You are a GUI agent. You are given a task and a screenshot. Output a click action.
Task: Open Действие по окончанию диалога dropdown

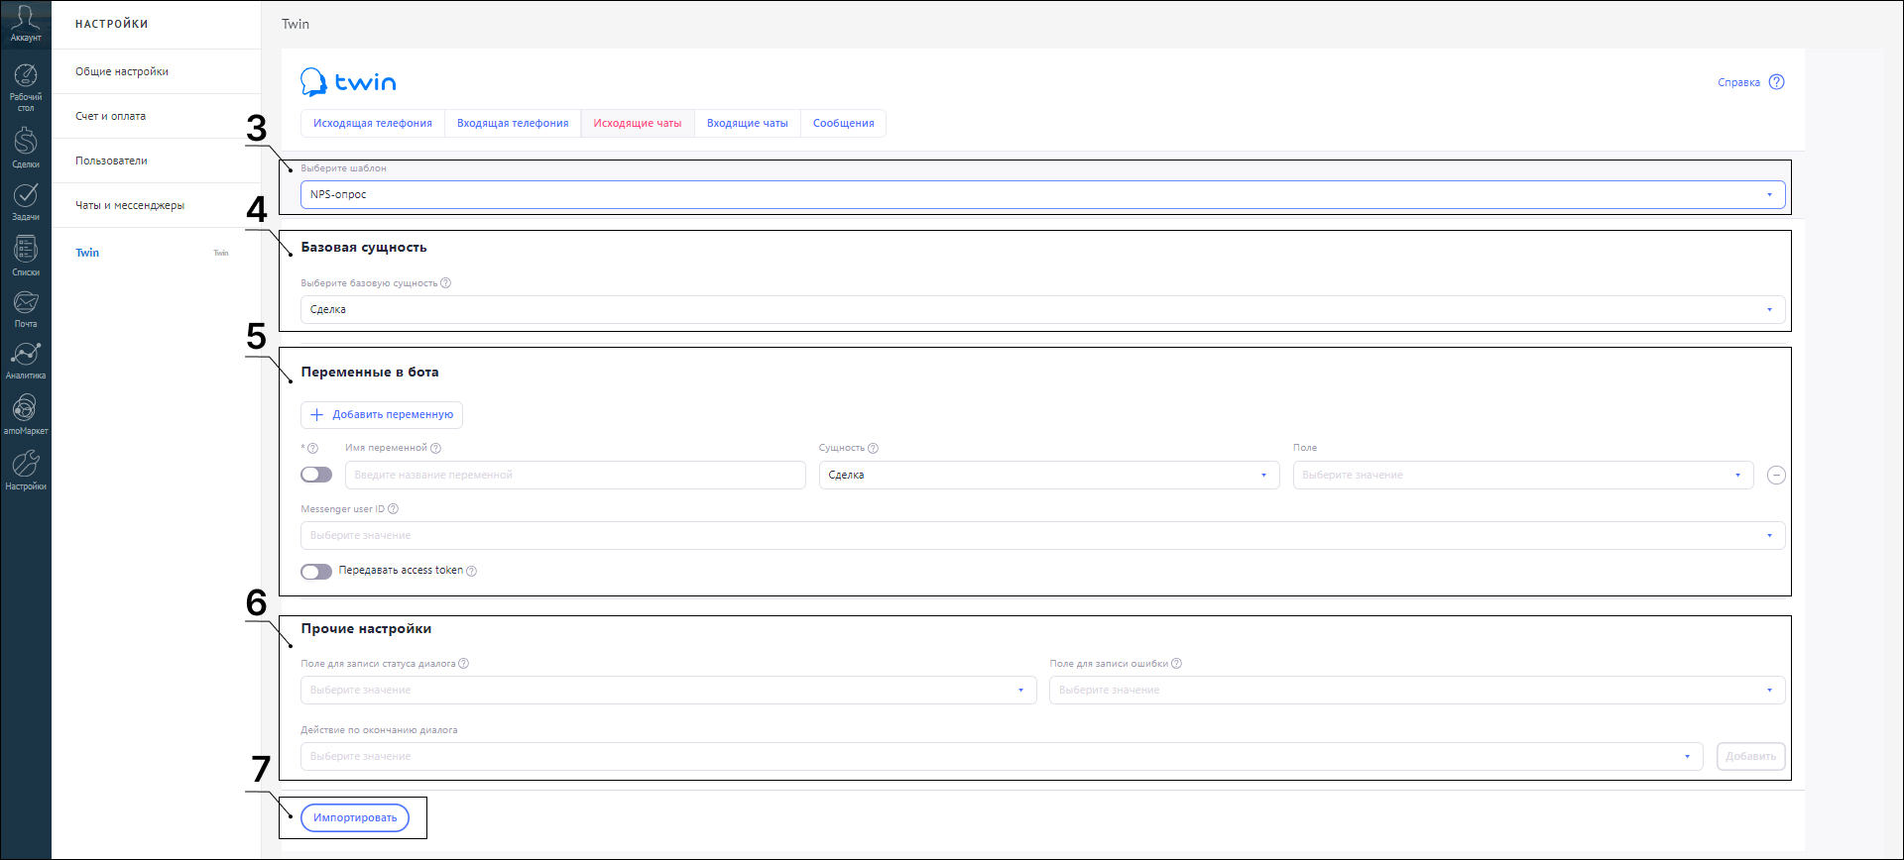1002,757
